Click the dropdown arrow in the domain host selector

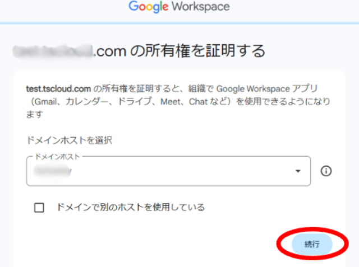[x=298, y=171]
